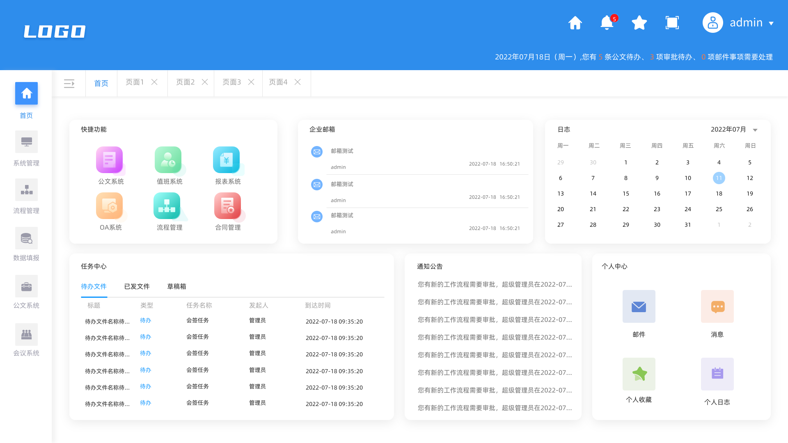This screenshot has width=788, height=443.
Task: Select day 31 in the calendar
Action: point(687,225)
